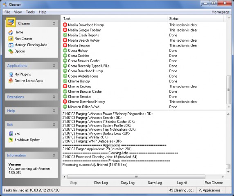Expand the Extensions sidebar panel
This screenshot has width=234, height=196.
54,97
